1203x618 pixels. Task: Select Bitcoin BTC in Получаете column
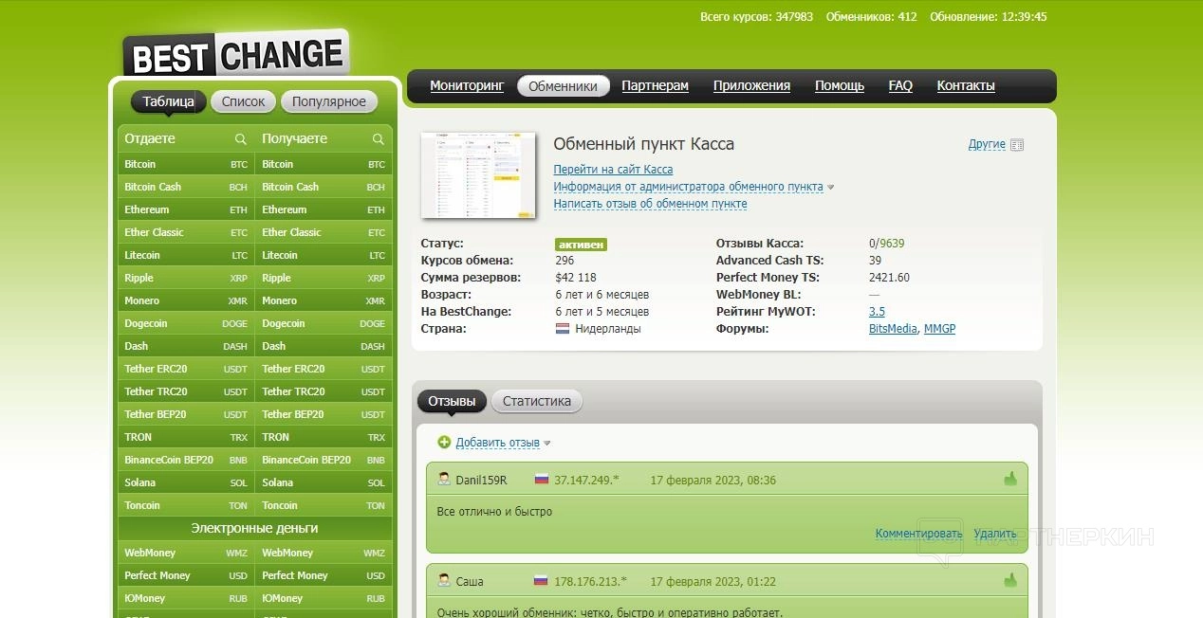click(324, 164)
